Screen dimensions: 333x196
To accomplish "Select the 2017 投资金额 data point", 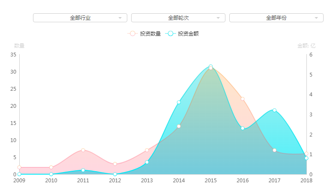I will coord(274,110).
